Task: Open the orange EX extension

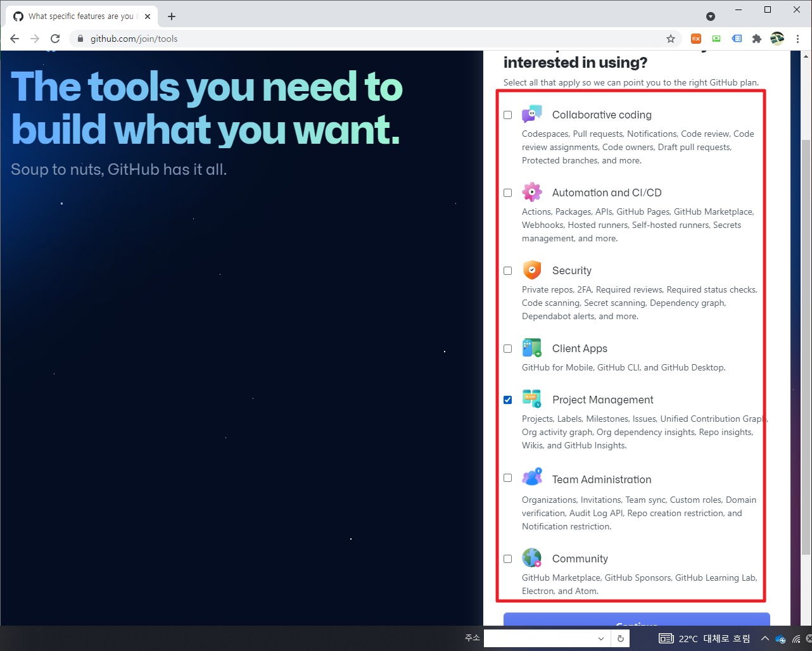Action: 696,39
